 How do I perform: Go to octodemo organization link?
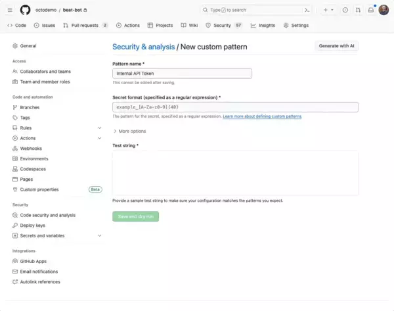tap(46, 10)
